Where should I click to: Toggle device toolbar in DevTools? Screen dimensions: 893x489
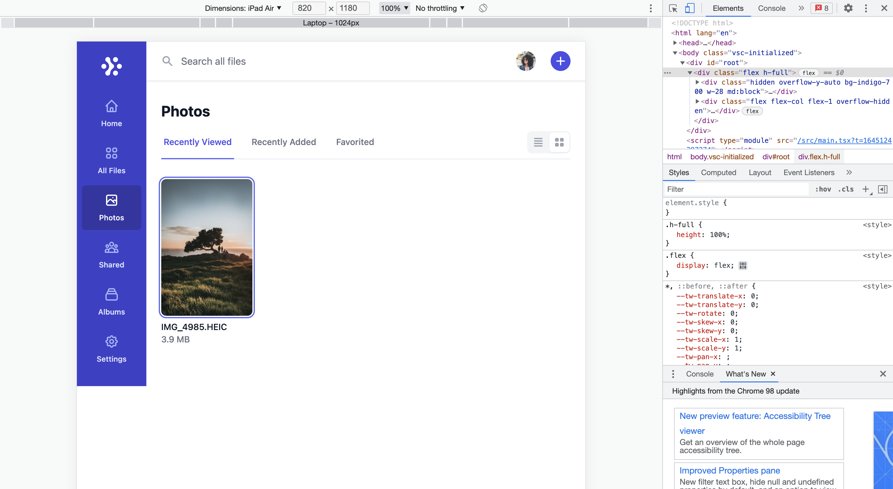[x=690, y=8]
